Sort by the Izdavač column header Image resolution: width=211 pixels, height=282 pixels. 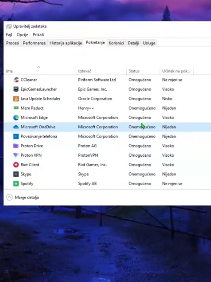point(101,71)
